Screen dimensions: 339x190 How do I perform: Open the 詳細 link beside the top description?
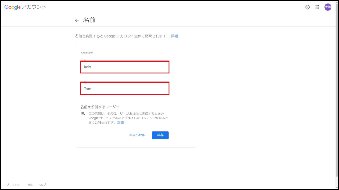174,36
